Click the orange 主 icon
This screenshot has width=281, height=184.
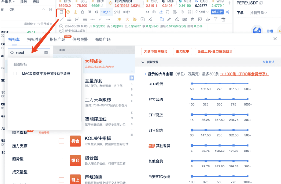tap(119, 19)
